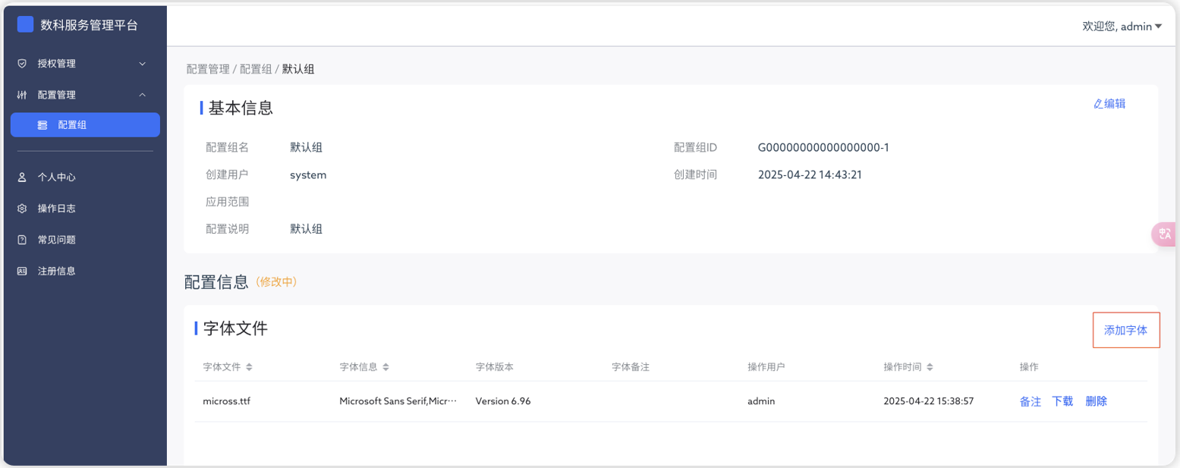
Task: Click the 添加字体 button
Action: click(x=1125, y=331)
